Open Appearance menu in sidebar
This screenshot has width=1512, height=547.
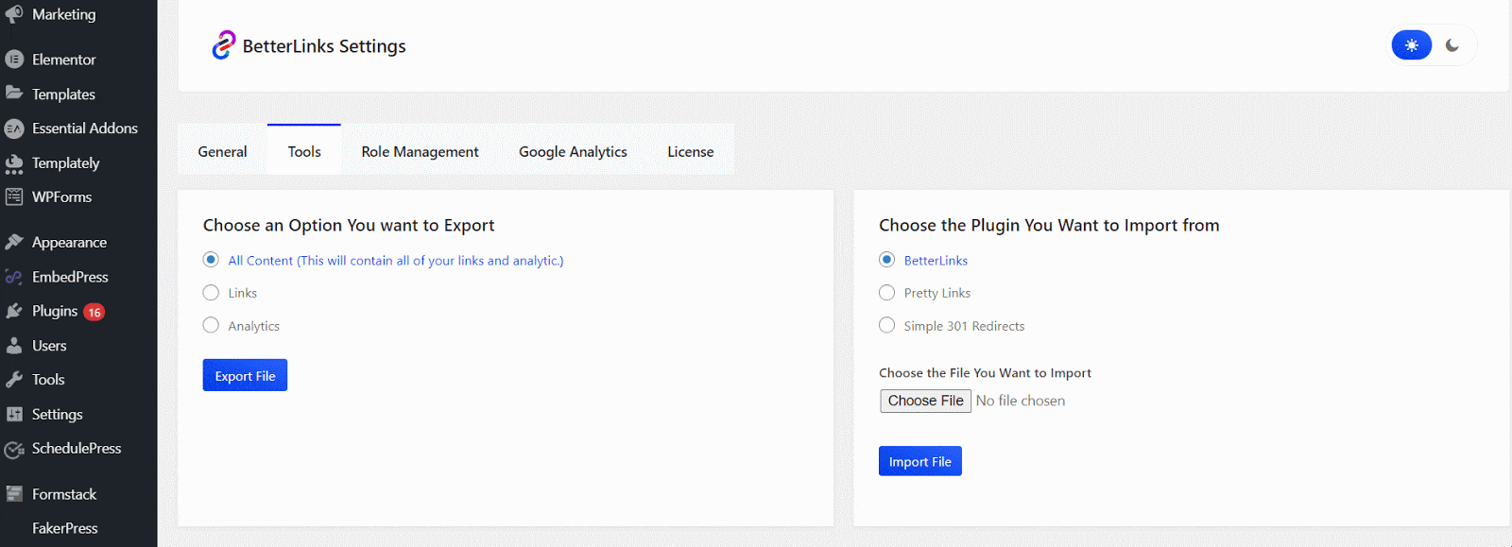(69, 243)
